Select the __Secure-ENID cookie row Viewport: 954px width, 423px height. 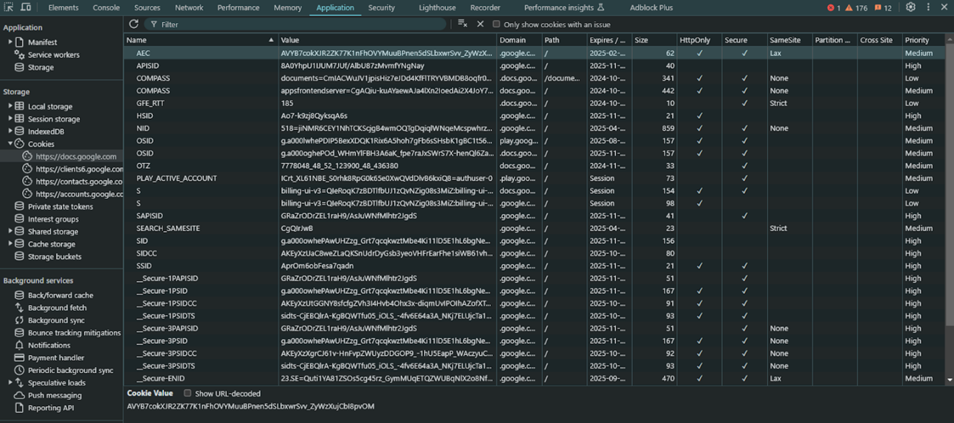point(535,378)
